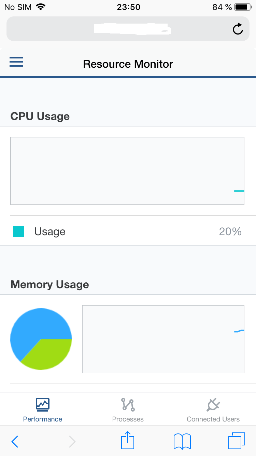Go back with Safari's back arrow
256x456 pixels.
[15, 442]
